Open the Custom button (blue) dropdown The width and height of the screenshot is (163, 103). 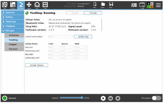pyautogui.click(x=61, y=37)
